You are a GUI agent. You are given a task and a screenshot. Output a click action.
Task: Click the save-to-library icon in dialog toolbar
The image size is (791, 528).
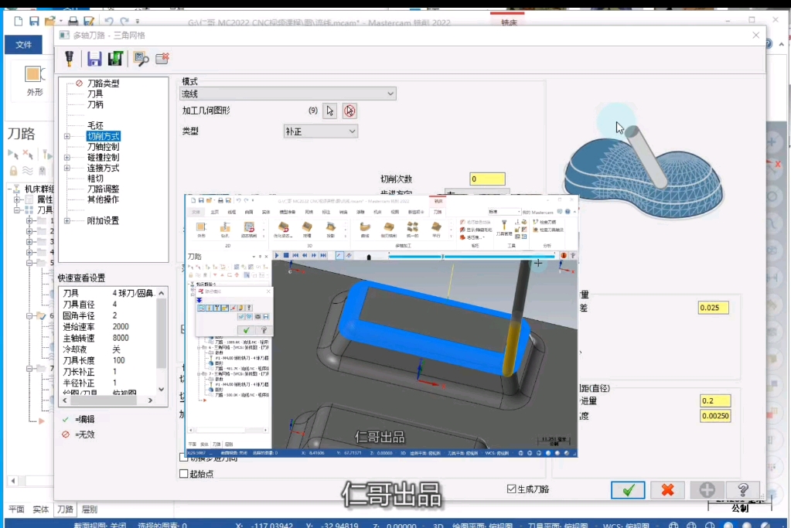pyautogui.click(x=114, y=60)
